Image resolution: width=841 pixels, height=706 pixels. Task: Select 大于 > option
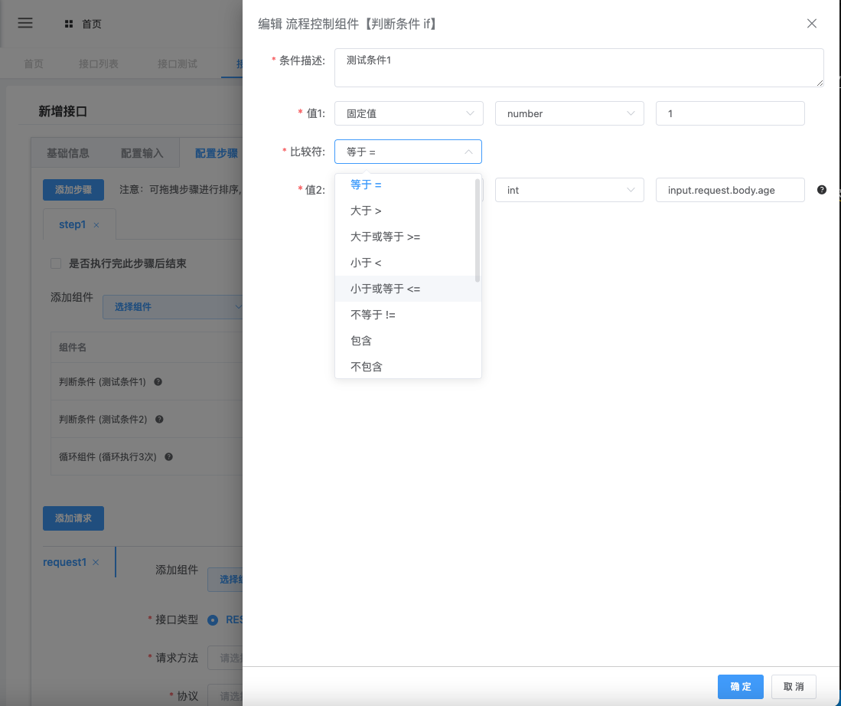(405, 211)
